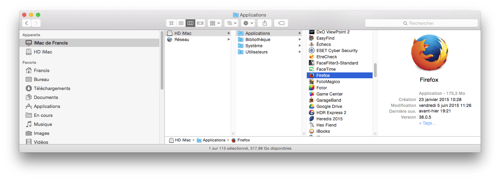Click the Hex Fiend app icon
Image resolution: width=500 pixels, height=180 pixels.
[x=312, y=125]
